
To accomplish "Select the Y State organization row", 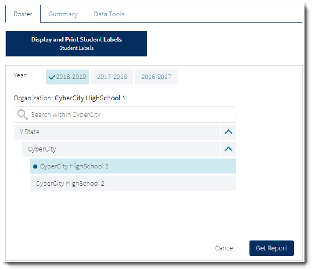I will point(117,132).
